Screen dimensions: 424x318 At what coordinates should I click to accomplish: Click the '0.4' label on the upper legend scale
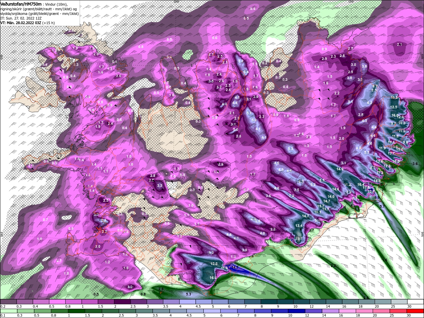coord(35,306)
